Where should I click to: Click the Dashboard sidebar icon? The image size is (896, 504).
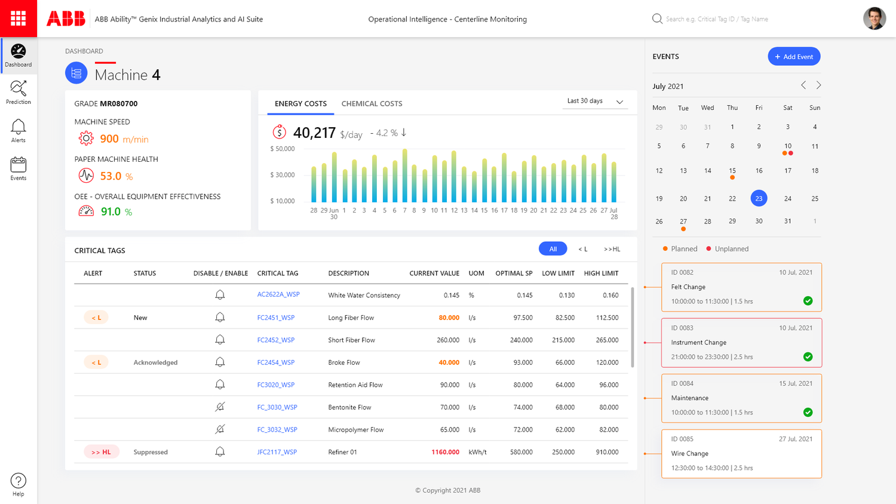19,56
